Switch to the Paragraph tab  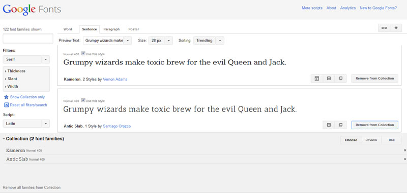(111, 29)
